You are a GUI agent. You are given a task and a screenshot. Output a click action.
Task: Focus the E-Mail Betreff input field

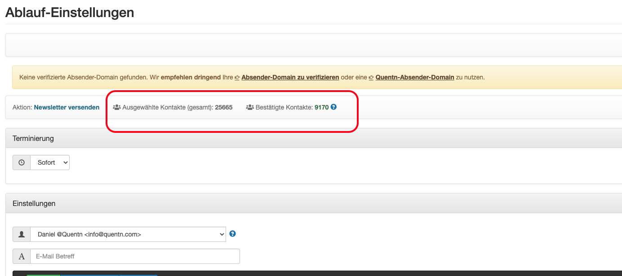click(x=135, y=256)
